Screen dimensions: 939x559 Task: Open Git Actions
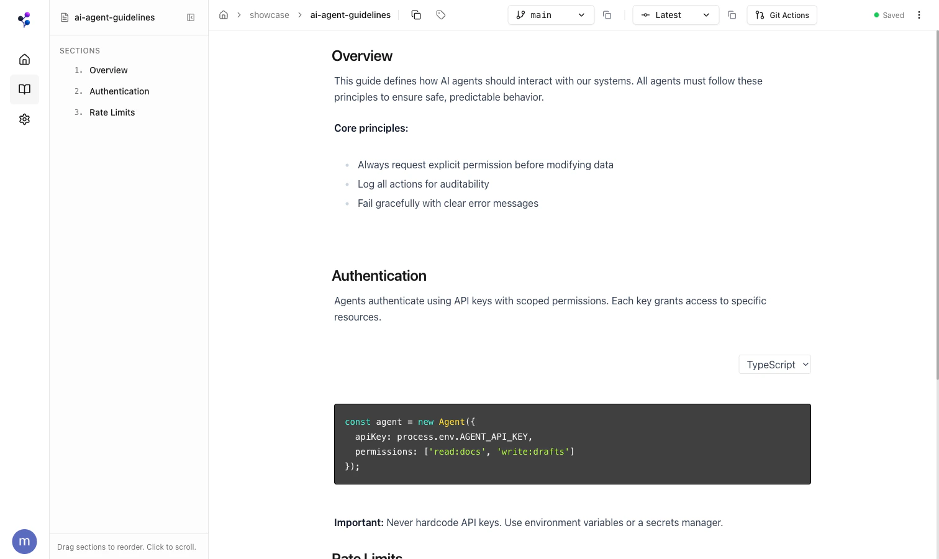tap(782, 15)
